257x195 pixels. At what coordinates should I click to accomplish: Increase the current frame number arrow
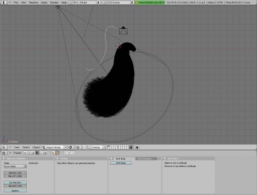[x=74, y=153]
